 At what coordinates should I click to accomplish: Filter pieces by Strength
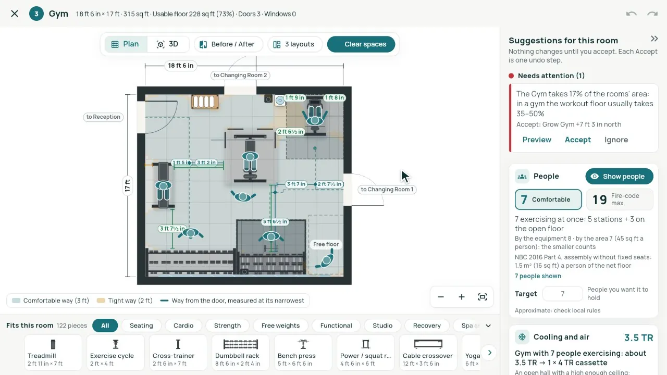[x=227, y=326]
